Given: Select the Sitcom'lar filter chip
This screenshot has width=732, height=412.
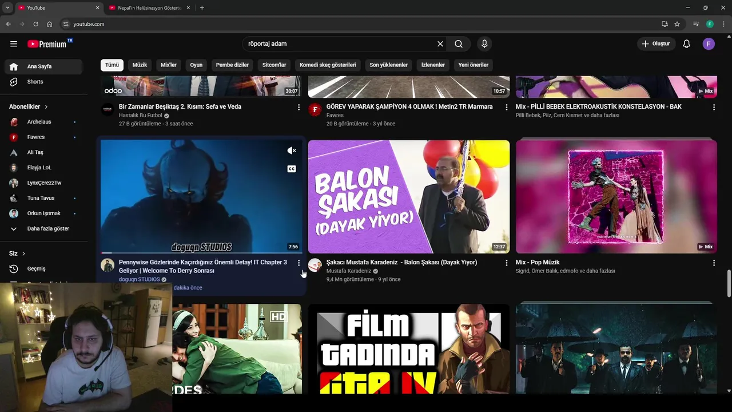Looking at the screenshot, I should pyautogui.click(x=274, y=65).
